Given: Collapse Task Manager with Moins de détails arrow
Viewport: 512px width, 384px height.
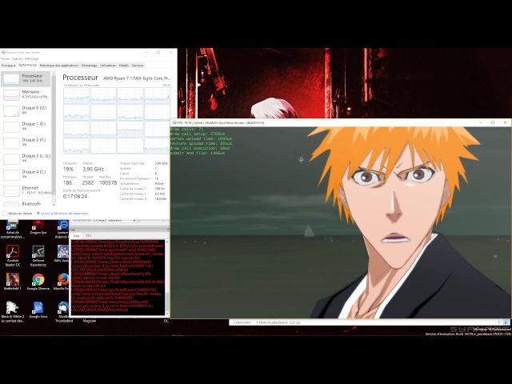Looking at the screenshot, I should [x=4, y=214].
